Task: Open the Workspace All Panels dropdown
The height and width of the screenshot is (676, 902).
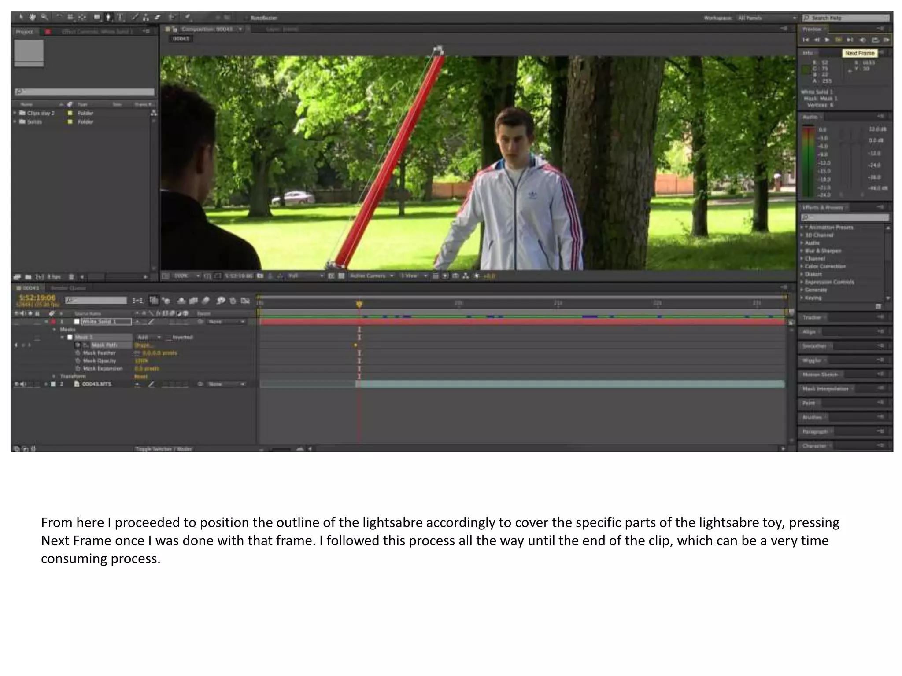Action: pyautogui.click(x=767, y=18)
